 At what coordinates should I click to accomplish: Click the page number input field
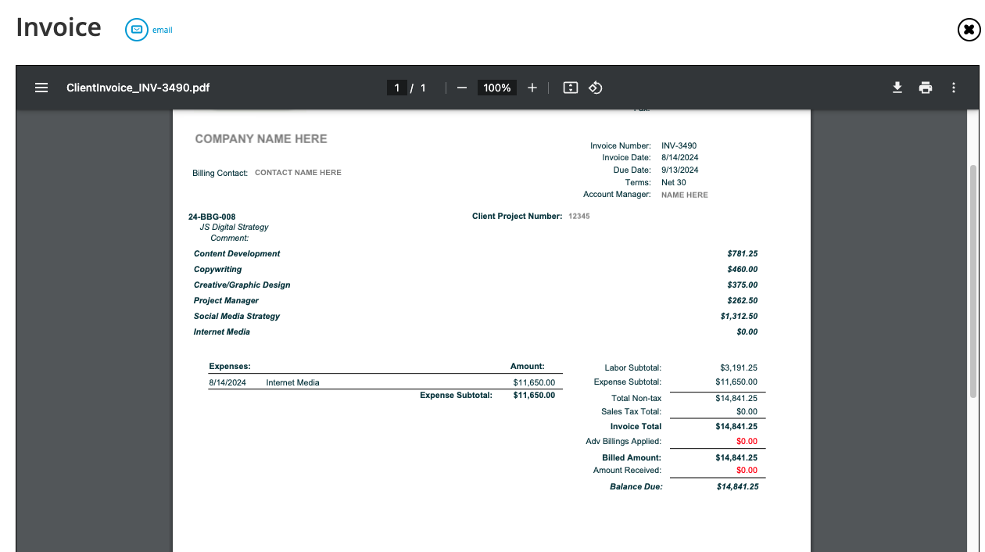(396, 88)
